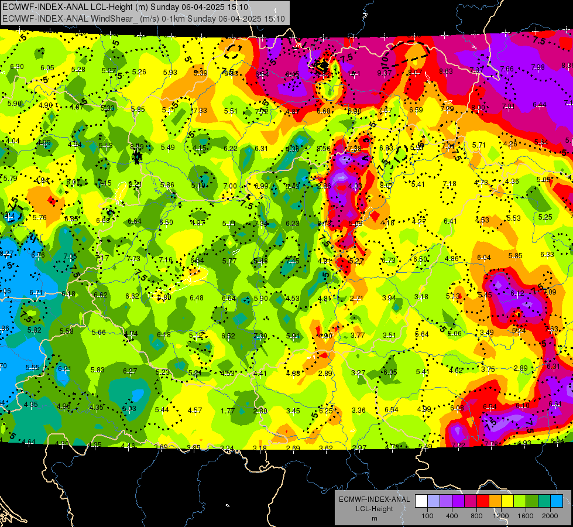Click the wind shear value '6.99'
Image resolution: width=573 pixels, height=527 pixels.
point(261,186)
